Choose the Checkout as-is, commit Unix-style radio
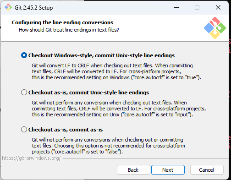231x180 pixels. [24, 93]
